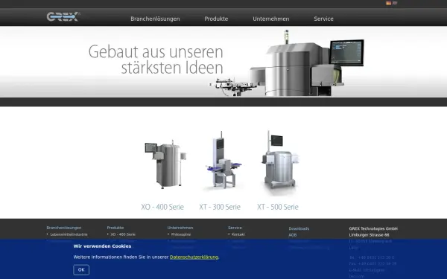
Task: Open footer link Kontakt
Action: 238,234
